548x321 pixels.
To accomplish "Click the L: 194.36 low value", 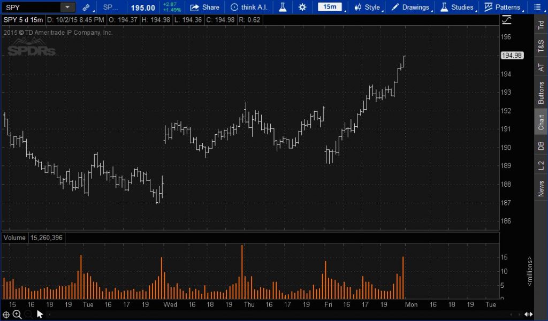I will coord(188,20).
